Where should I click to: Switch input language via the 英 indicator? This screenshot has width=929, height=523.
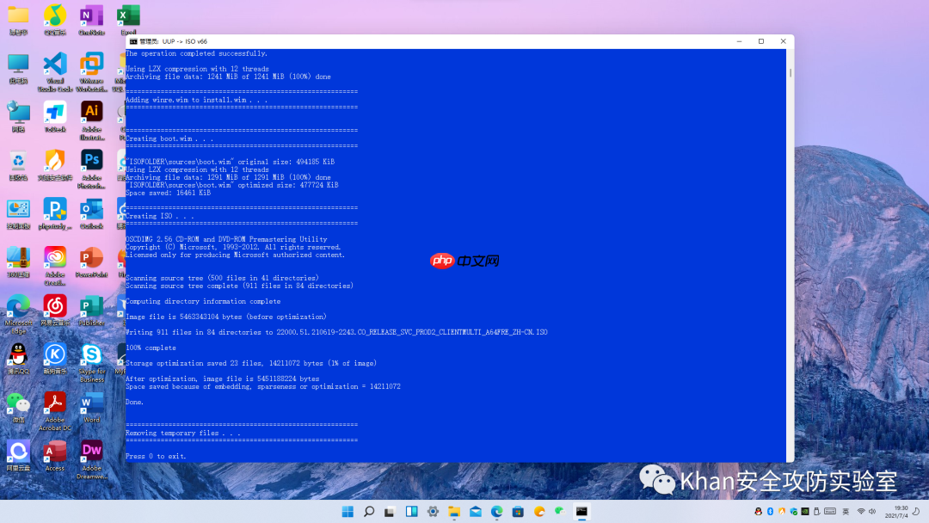tap(846, 511)
